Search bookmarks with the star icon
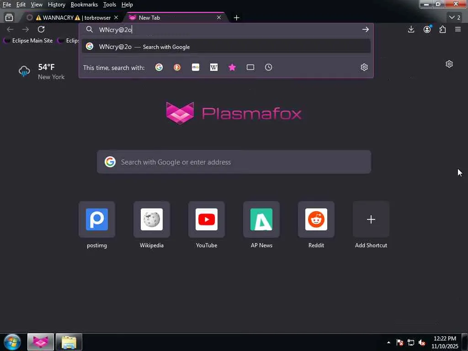Image resolution: width=468 pixels, height=351 pixels. [x=232, y=67]
